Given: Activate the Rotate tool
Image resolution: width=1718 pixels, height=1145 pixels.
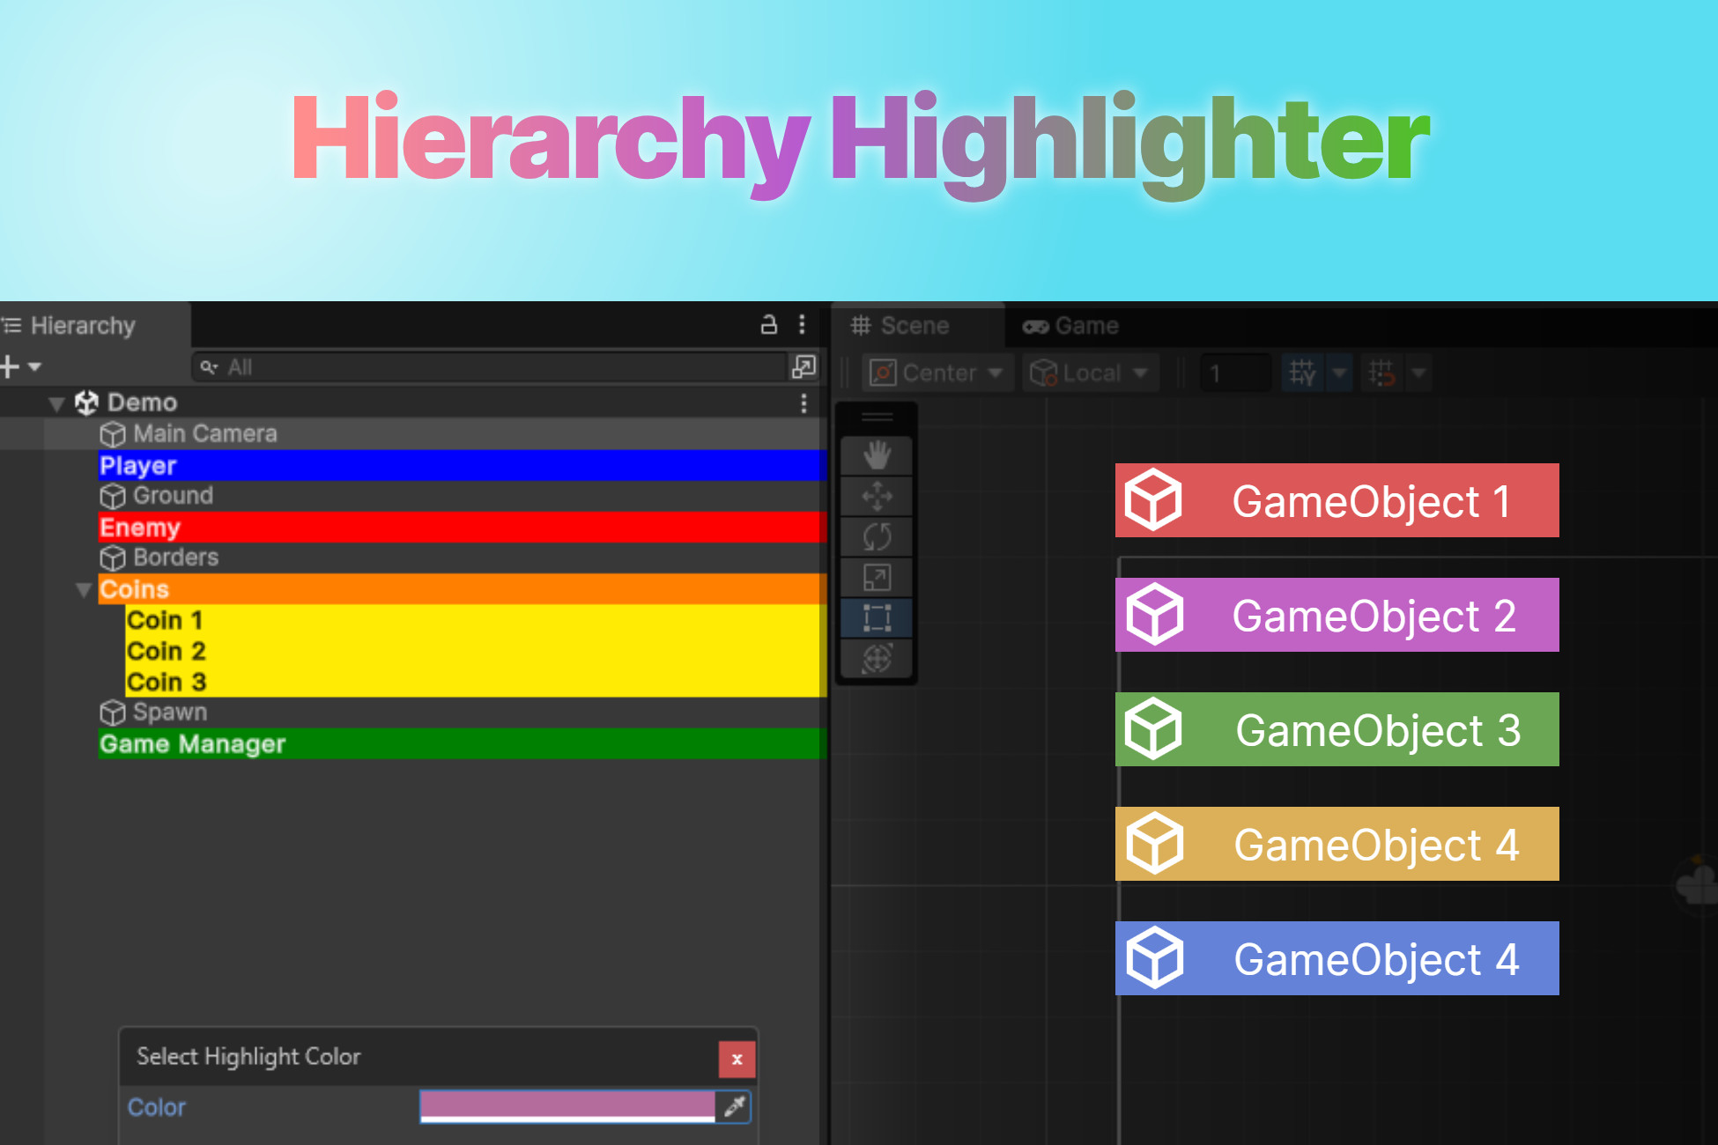Looking at the screenshot, I should (877, 536).
